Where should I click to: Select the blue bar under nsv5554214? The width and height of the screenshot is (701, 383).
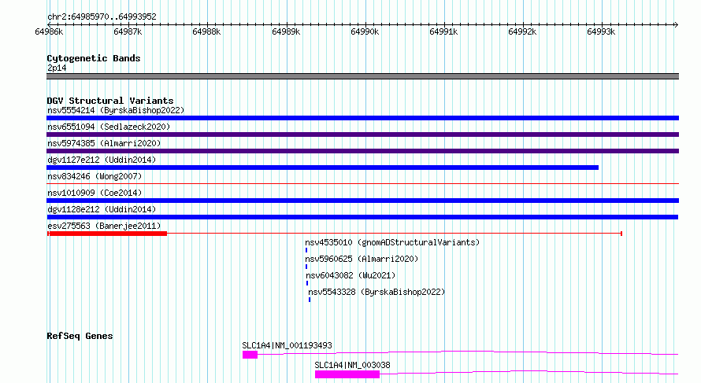pos(362,118)
